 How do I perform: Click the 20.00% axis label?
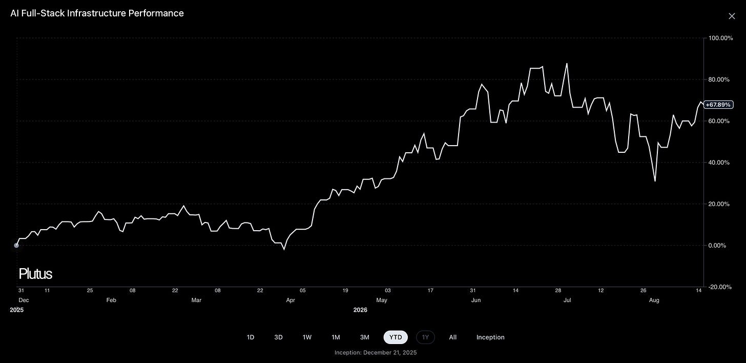click(x=719, y=204)
